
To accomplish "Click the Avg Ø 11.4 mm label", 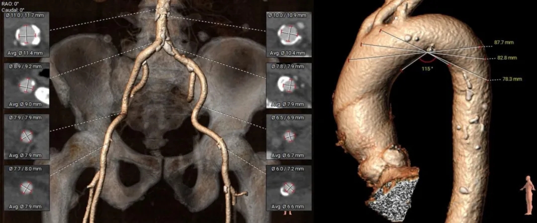I will click(27, 53).
